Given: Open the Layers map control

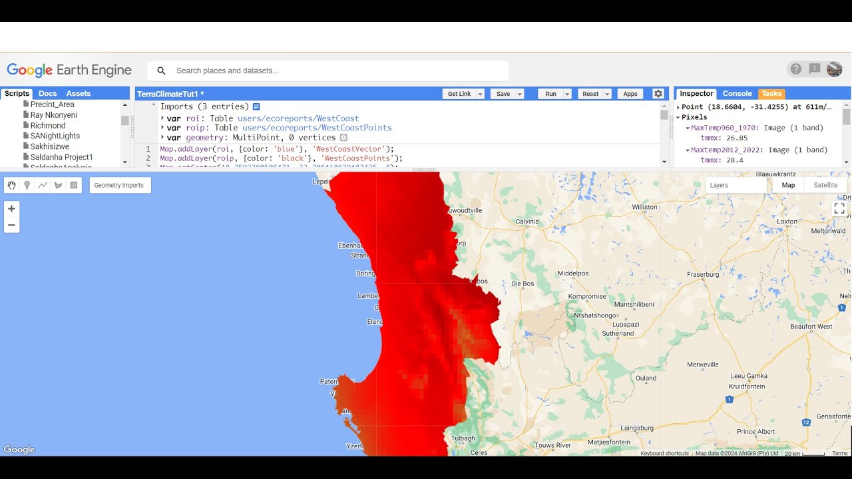Looking at the screenshot, I should coord(736,186).
